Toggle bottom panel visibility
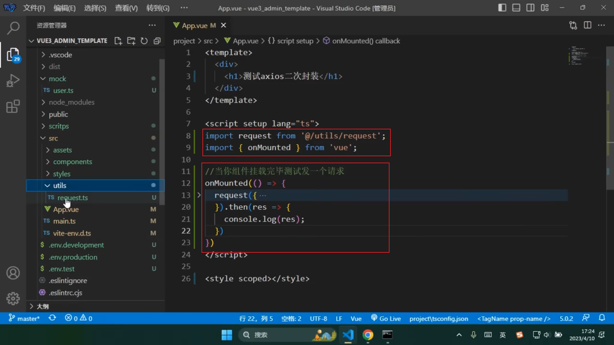 click(x=516, y=8)
